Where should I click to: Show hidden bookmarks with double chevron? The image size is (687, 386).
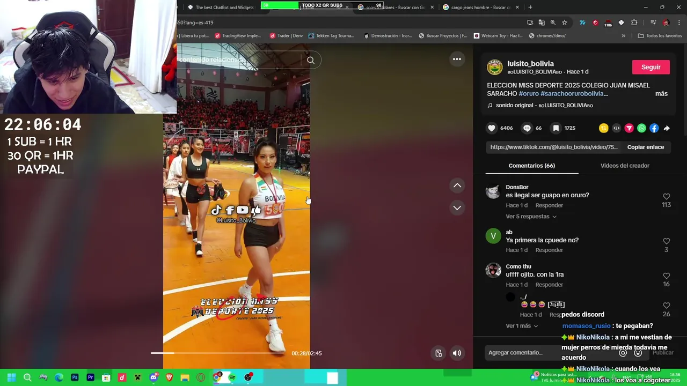[x=623, y=36]
